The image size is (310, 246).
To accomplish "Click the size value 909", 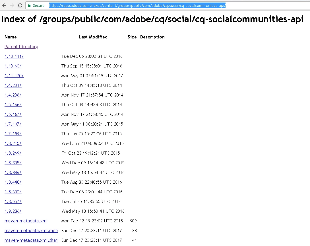I will (133, 221).
